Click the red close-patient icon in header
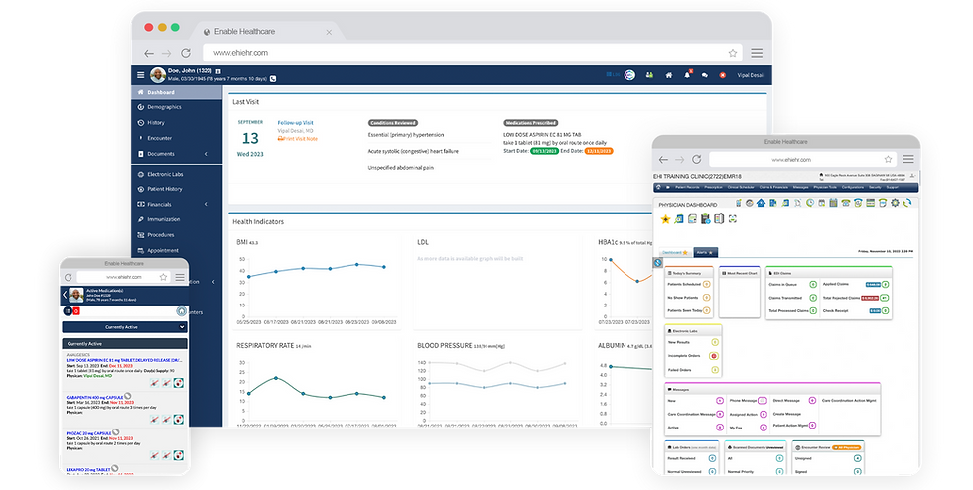 pyautogui.click(x=723, y=75)
